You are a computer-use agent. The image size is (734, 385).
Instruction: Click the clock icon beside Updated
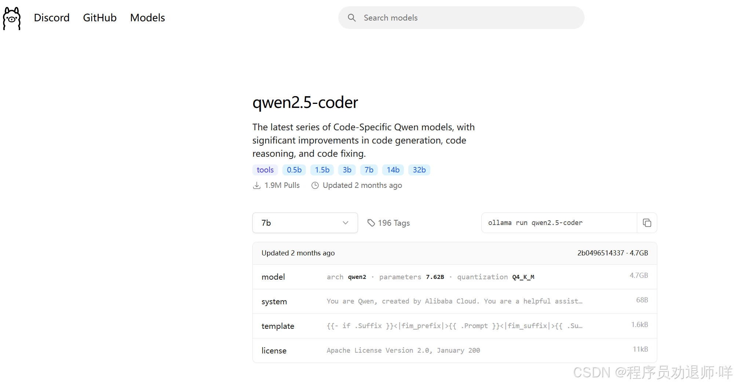point(315,185)
